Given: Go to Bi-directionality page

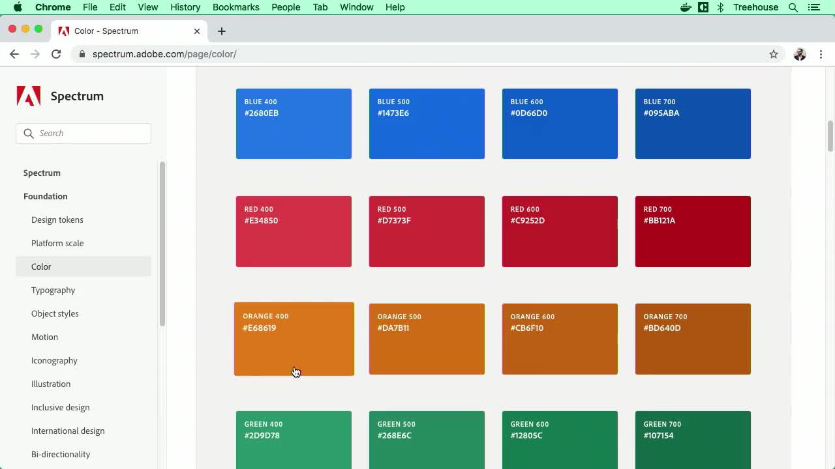Looking at the screenshot, I should coord(61,454).
